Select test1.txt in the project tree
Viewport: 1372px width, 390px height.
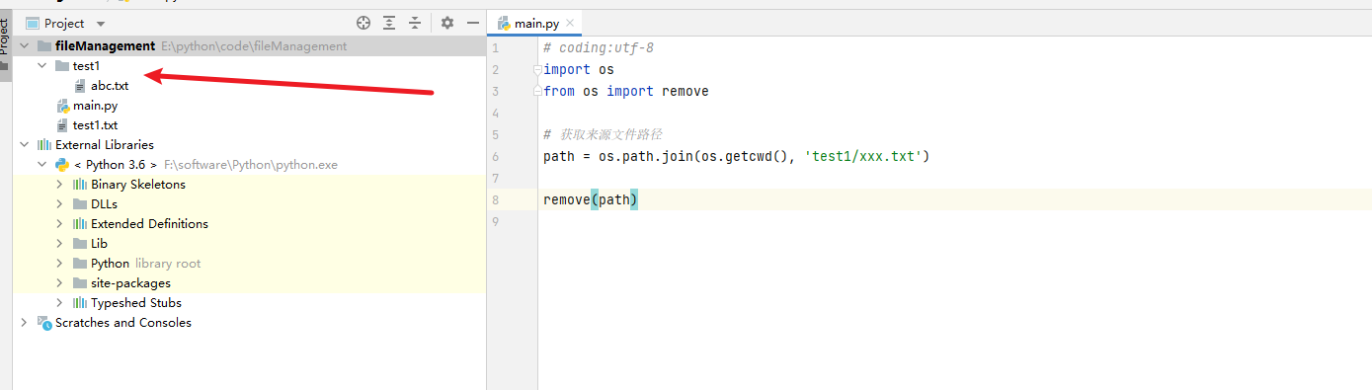(x=95, y=125)
